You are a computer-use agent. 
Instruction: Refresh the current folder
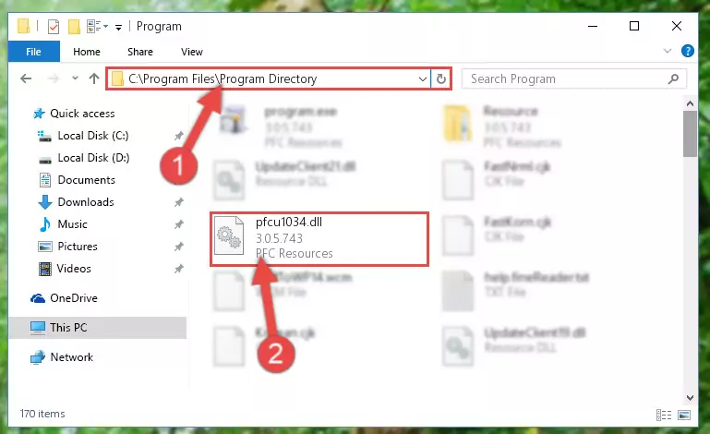pos(440,78)
